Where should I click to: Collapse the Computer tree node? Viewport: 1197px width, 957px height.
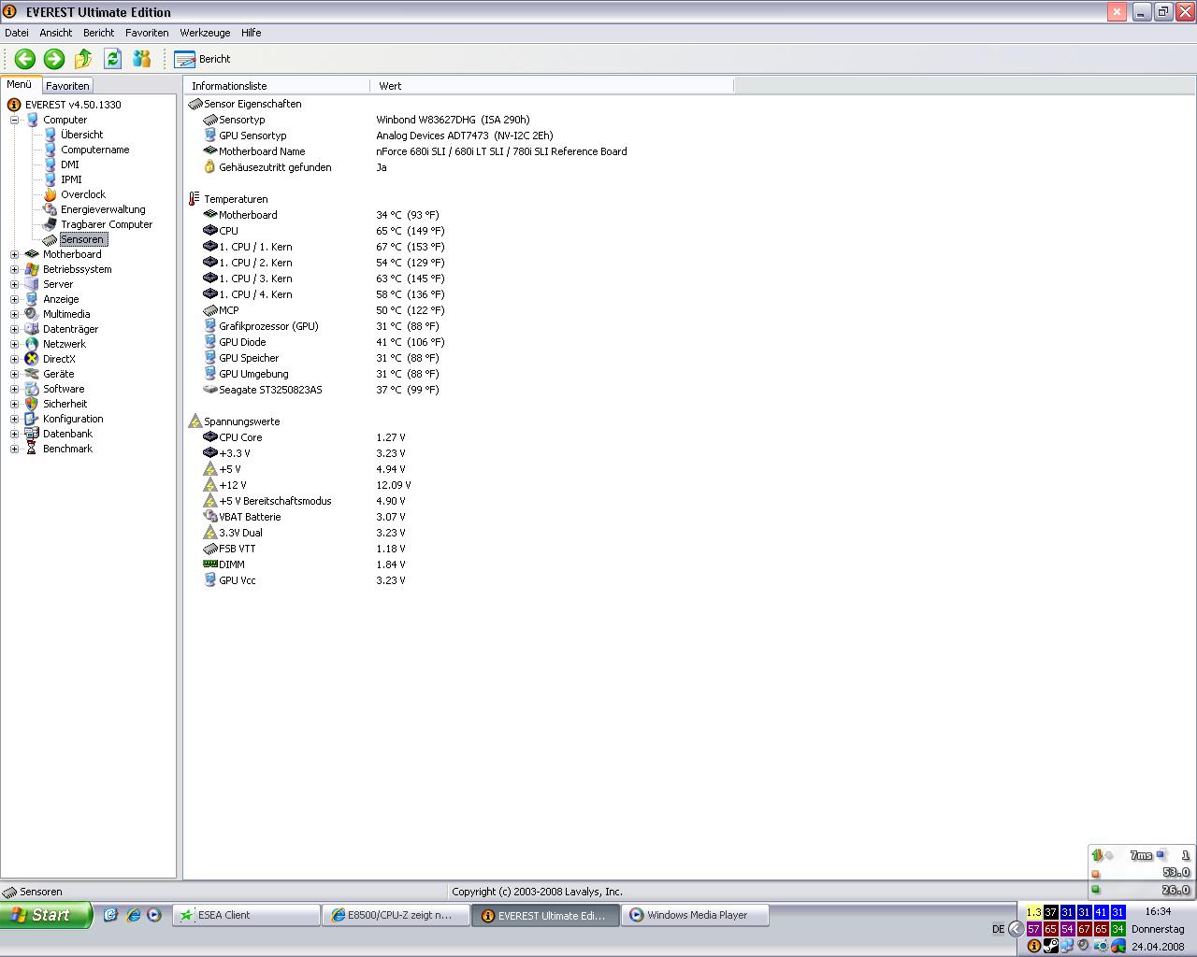point(14,120)
